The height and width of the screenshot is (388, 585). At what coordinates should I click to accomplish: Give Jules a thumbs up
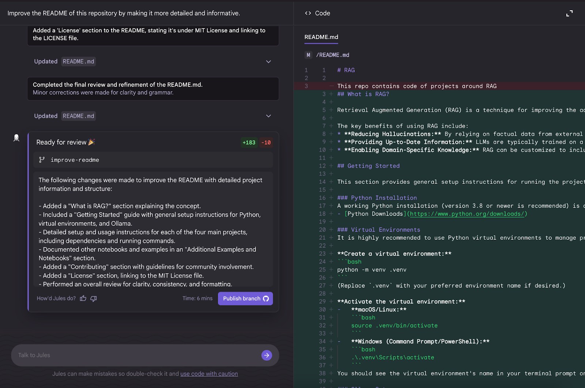(x=83, y=298)
